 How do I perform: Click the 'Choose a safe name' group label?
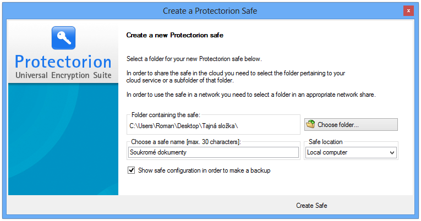(x=186, y=142)
